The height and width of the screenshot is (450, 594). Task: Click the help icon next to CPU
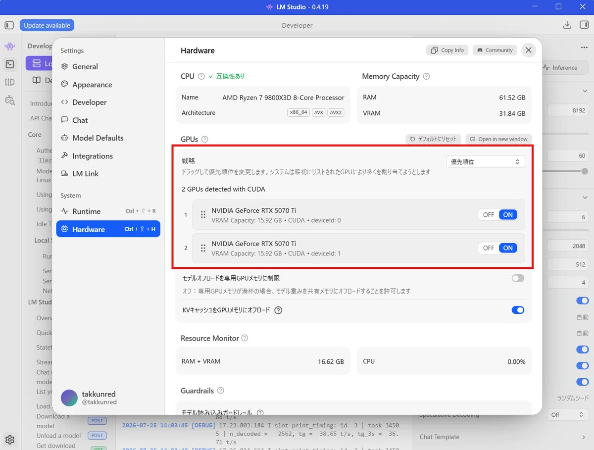pyautogui.click(x=201, y=76)
